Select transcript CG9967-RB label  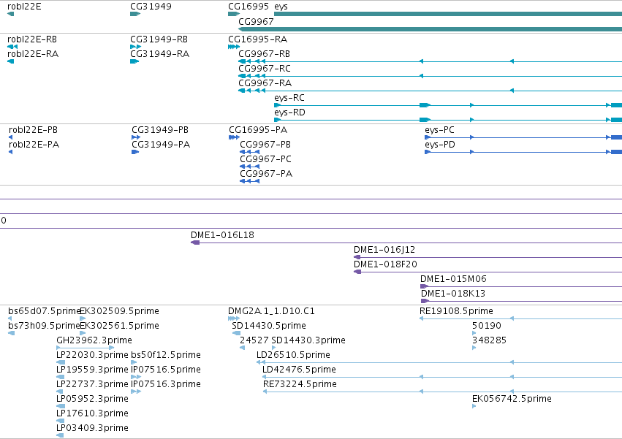click(264, 54)
